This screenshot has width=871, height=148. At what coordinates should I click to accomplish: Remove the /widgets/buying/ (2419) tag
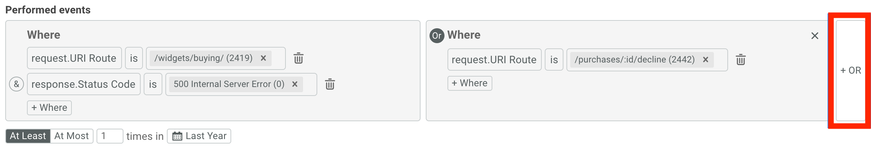(x=263, y=58)
